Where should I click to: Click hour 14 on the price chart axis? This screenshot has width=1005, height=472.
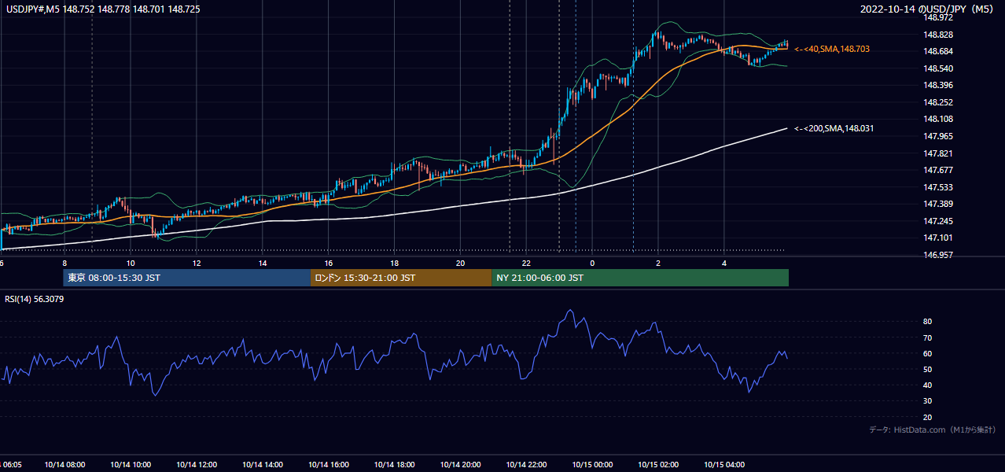click(x=263, y=264)
